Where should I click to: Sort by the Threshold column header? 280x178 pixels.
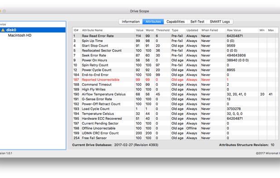click(x=163, y=30)
